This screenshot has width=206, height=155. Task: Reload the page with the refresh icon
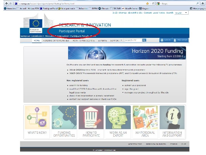153,3
